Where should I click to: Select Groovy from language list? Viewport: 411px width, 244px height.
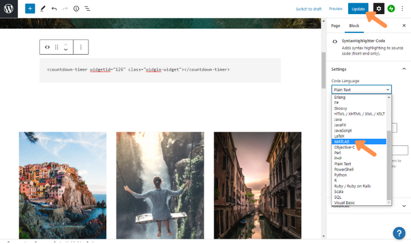pyautogui.click(x=359, y=108)
